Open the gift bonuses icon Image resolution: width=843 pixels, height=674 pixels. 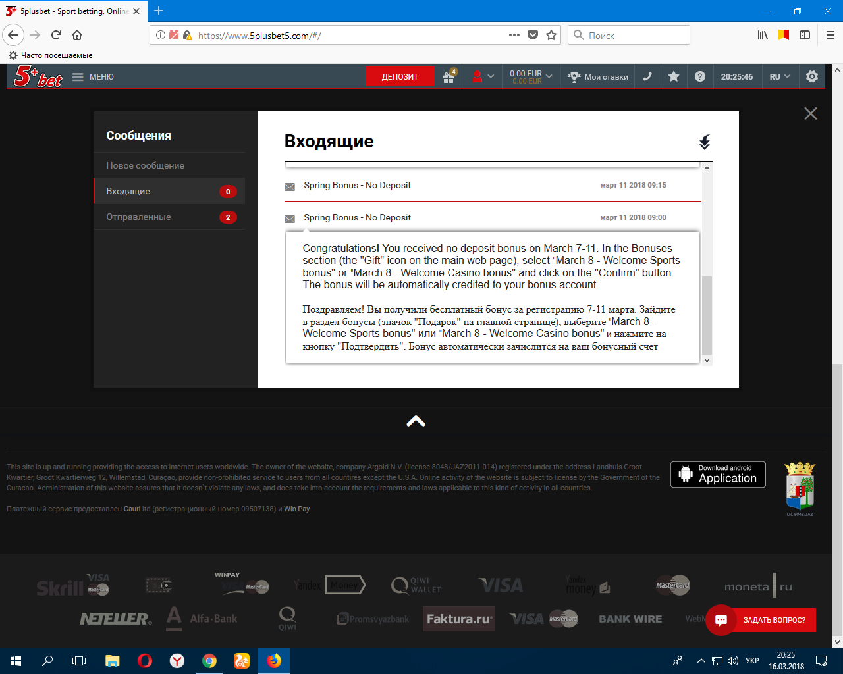pyautogui.click(x=449, y=77)
